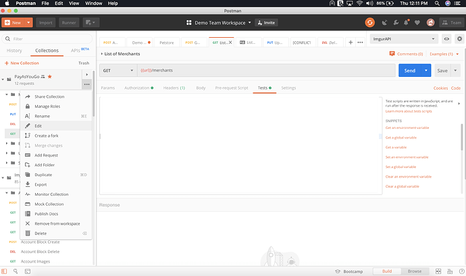
Task: Open the GET method dropdown
Action: click(118, 70)
